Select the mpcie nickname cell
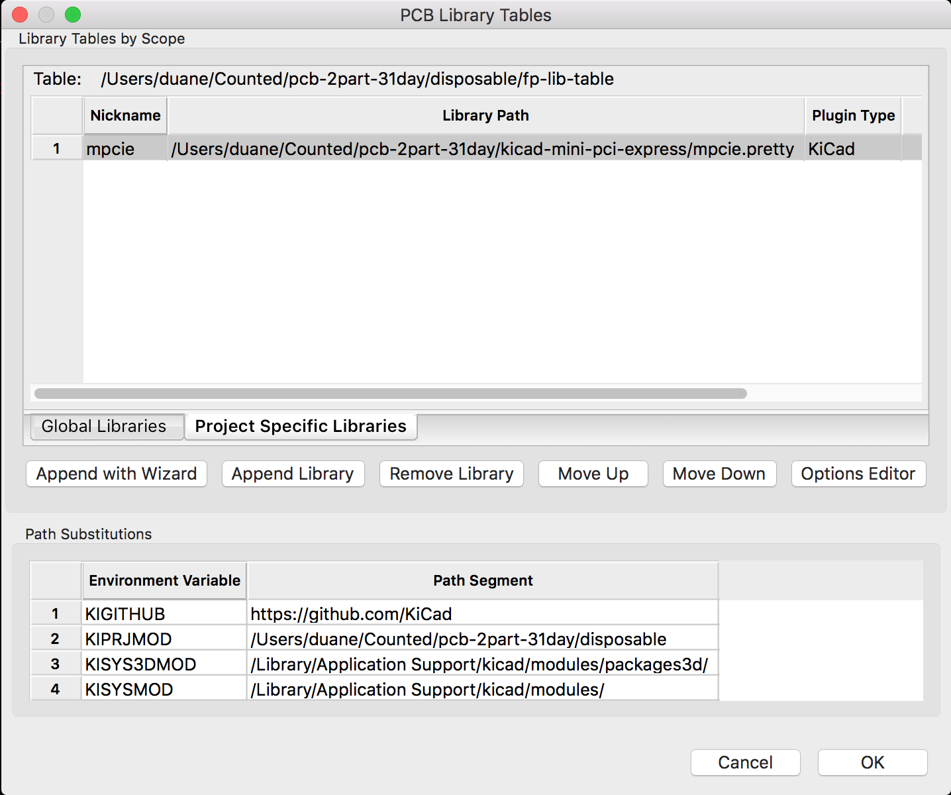The width and height of the screenshot is (951, 795). 125,149
